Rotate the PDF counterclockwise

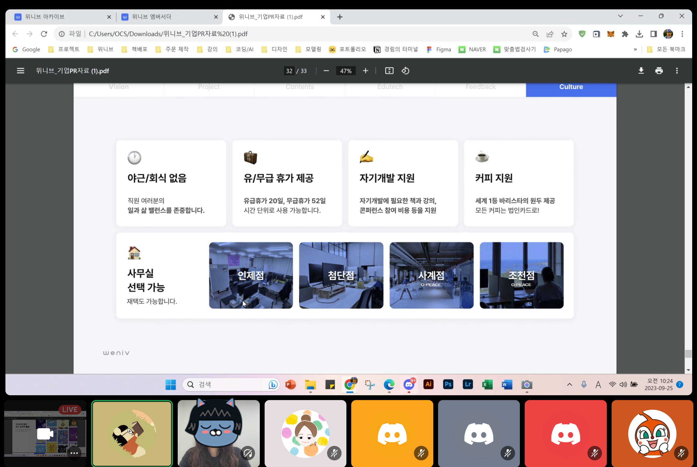(x=405, y=71)
